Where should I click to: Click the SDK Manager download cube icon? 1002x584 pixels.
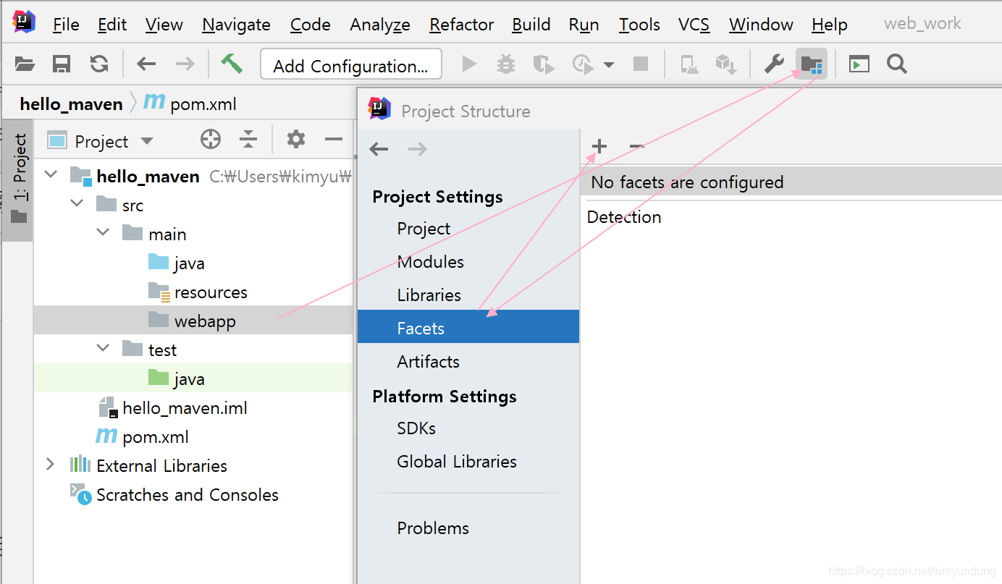(x=725, y=64)
